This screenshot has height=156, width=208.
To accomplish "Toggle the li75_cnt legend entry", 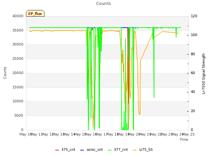I will coord(65,149).
